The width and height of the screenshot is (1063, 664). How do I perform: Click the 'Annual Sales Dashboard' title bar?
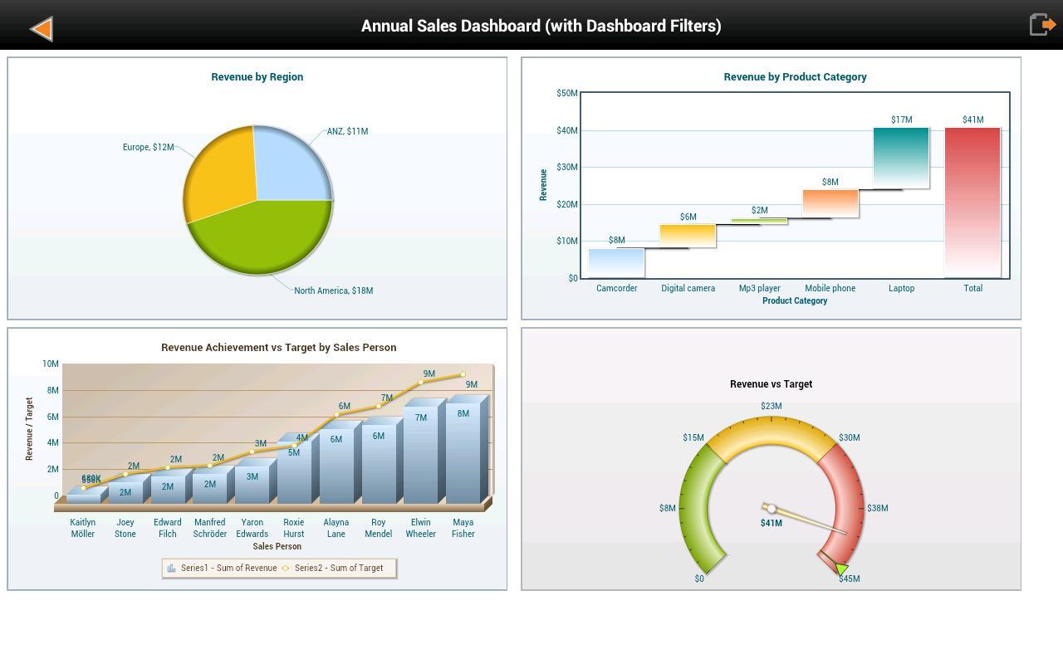point(541,26)
